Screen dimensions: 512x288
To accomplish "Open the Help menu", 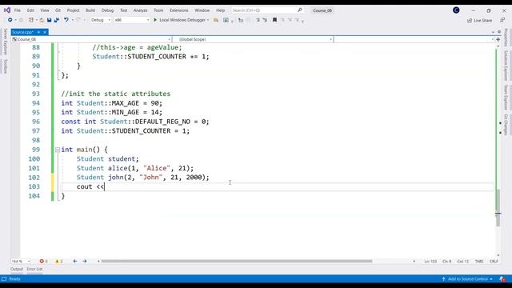I will tap(221, 10).
